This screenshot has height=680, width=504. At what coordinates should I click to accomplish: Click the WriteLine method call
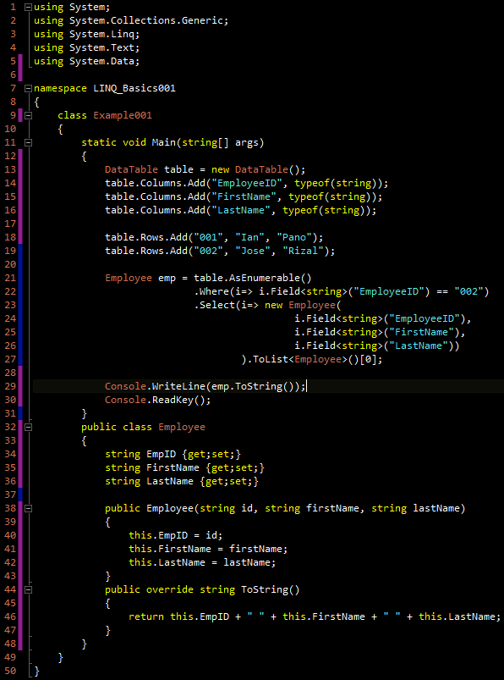178,386
